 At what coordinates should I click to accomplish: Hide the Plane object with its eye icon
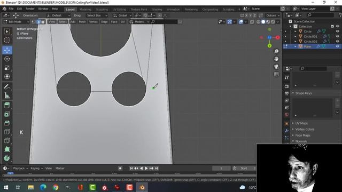(337, 46)
